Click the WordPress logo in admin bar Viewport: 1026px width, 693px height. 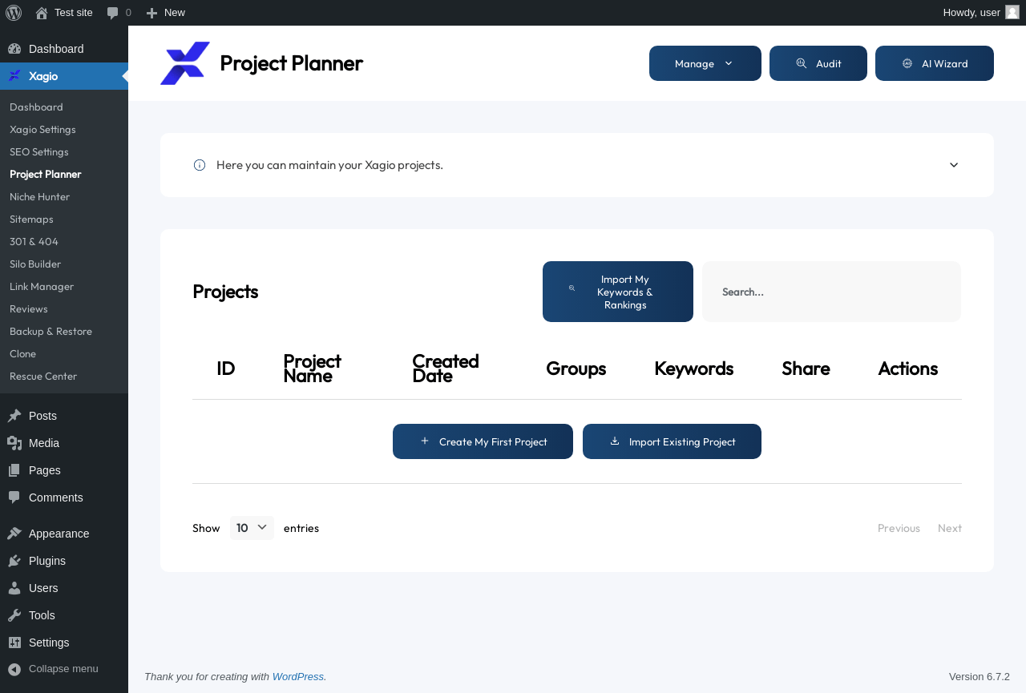pyautogui.click(x=14, y=13)
